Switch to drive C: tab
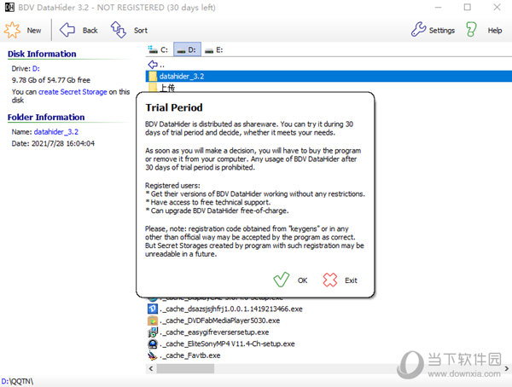Screen dimensions: 512x387 tap(158, 49)
